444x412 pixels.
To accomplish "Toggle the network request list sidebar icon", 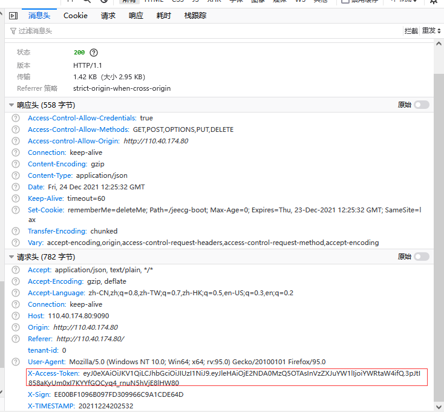I will tap(13, 16).
